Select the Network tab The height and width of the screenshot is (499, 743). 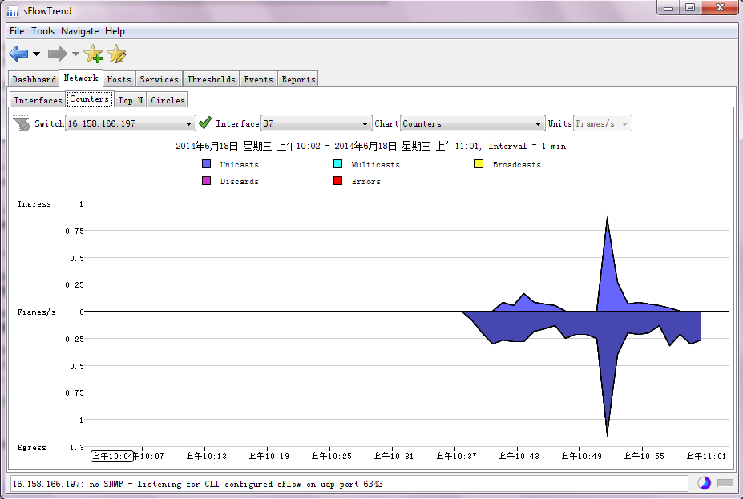(81, 78)
